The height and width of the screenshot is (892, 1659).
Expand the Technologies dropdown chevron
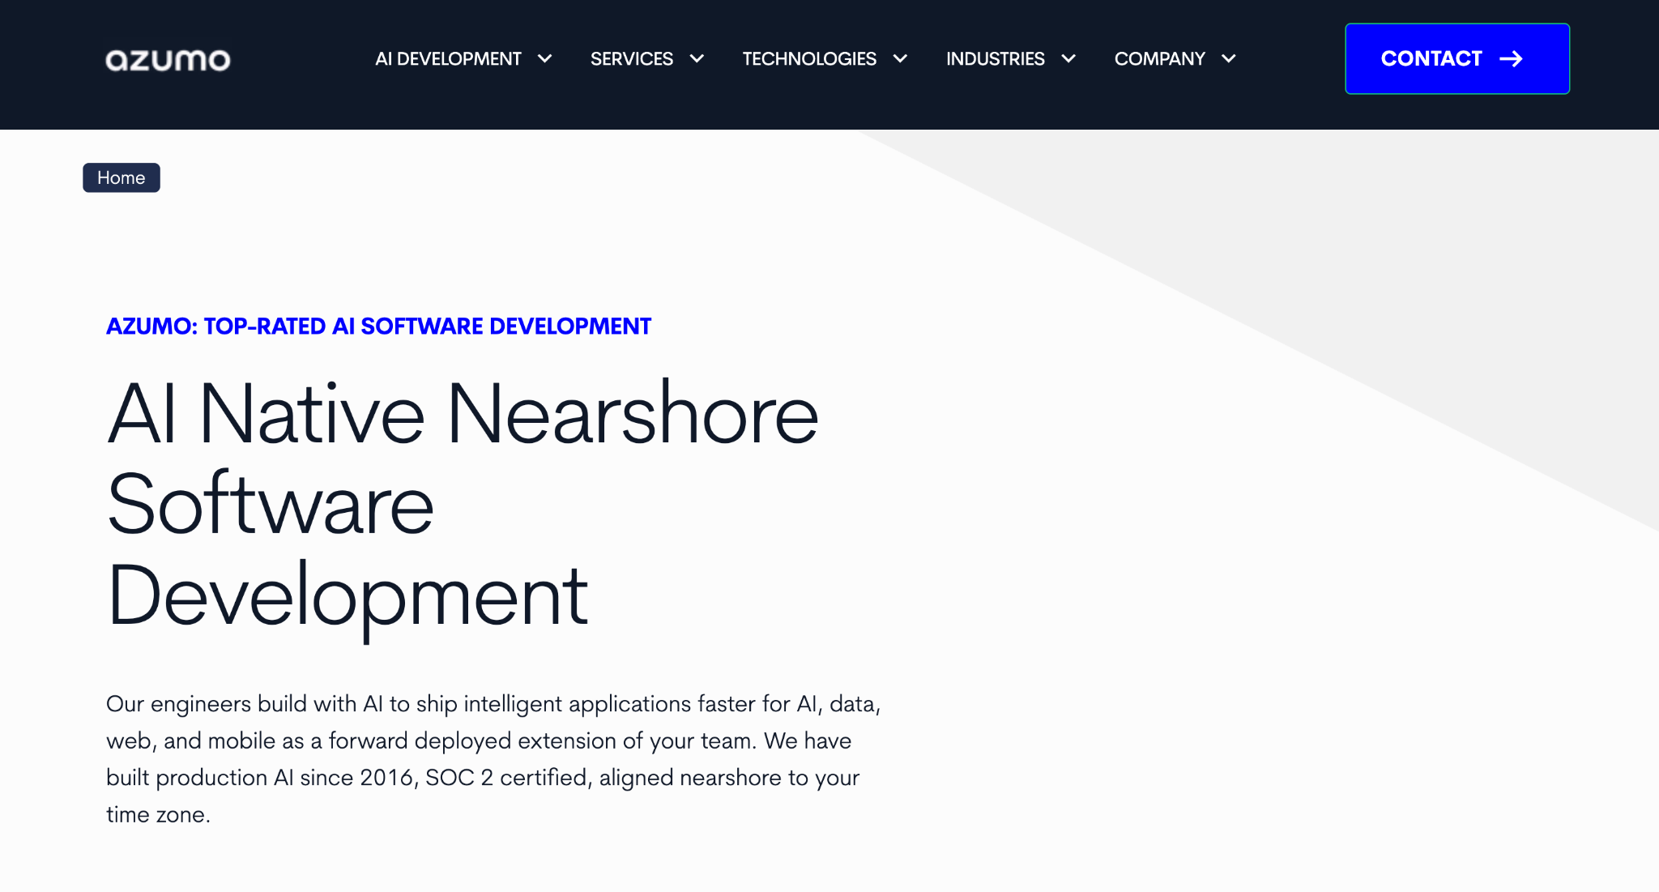[x=900, y=58]
